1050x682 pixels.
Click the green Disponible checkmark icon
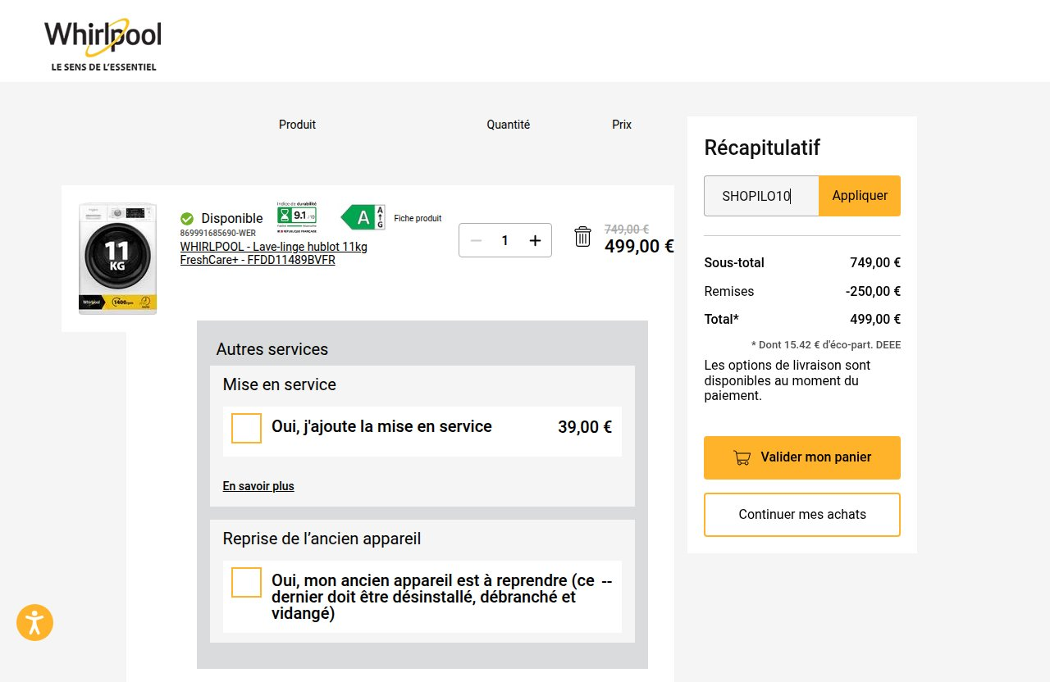187,219
